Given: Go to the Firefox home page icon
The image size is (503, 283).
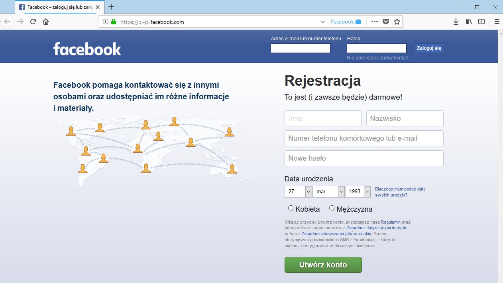Looking at the screenshot, I should 46,22.
